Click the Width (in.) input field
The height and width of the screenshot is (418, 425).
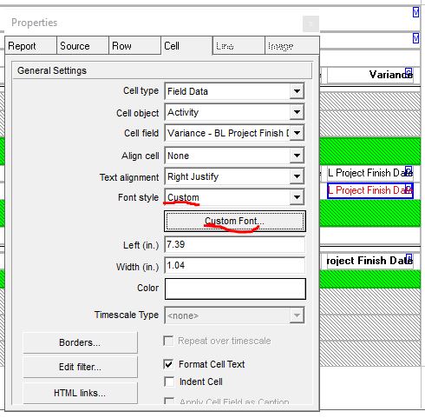[234, 265]
